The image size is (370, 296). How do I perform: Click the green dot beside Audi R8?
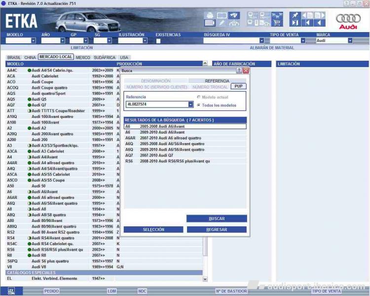click(30, 256)
